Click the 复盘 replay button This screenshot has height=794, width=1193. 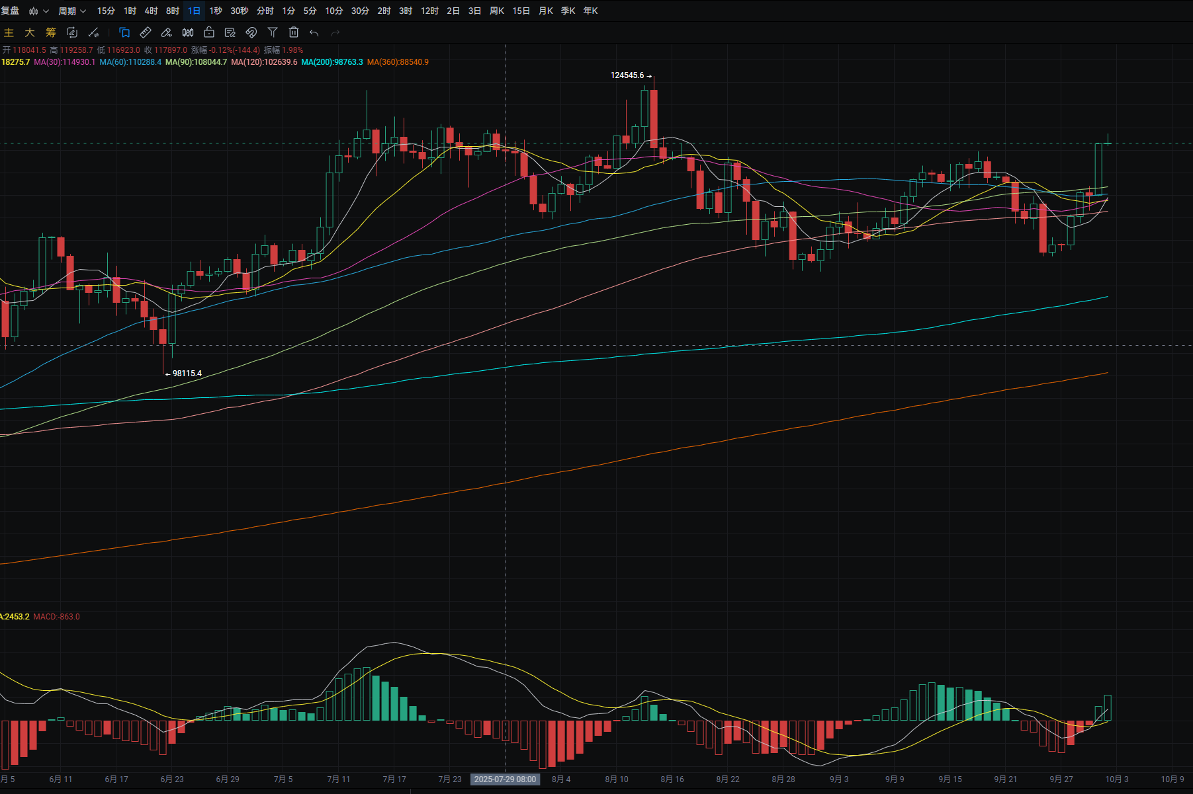tap(10, 11)
